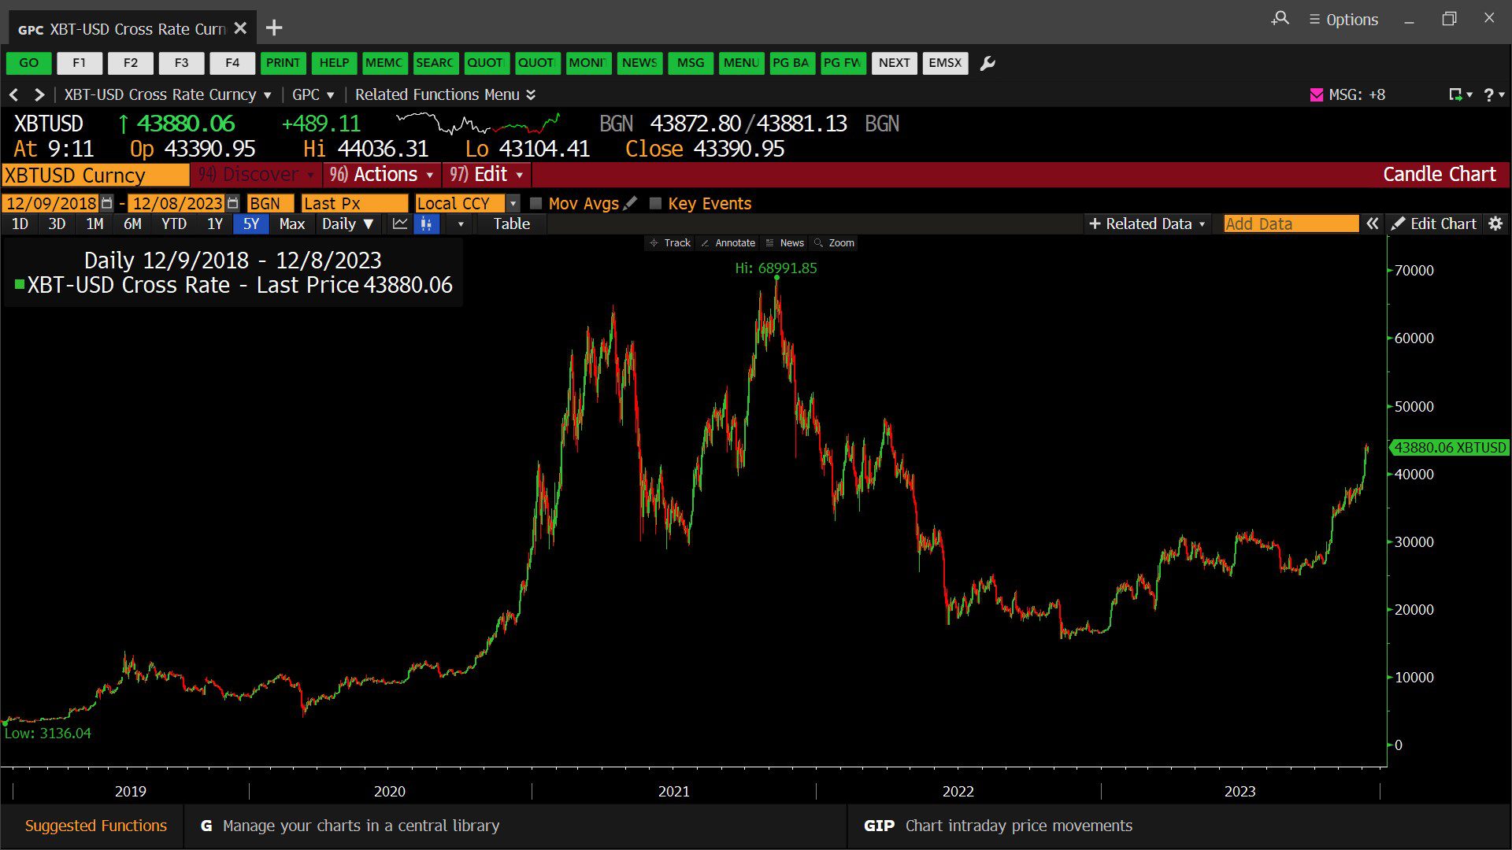Screen dimensions: 1512x850
Task: Close the GPC XBT-USD tab
Action: pyautogui.click(x=240, y=28)
